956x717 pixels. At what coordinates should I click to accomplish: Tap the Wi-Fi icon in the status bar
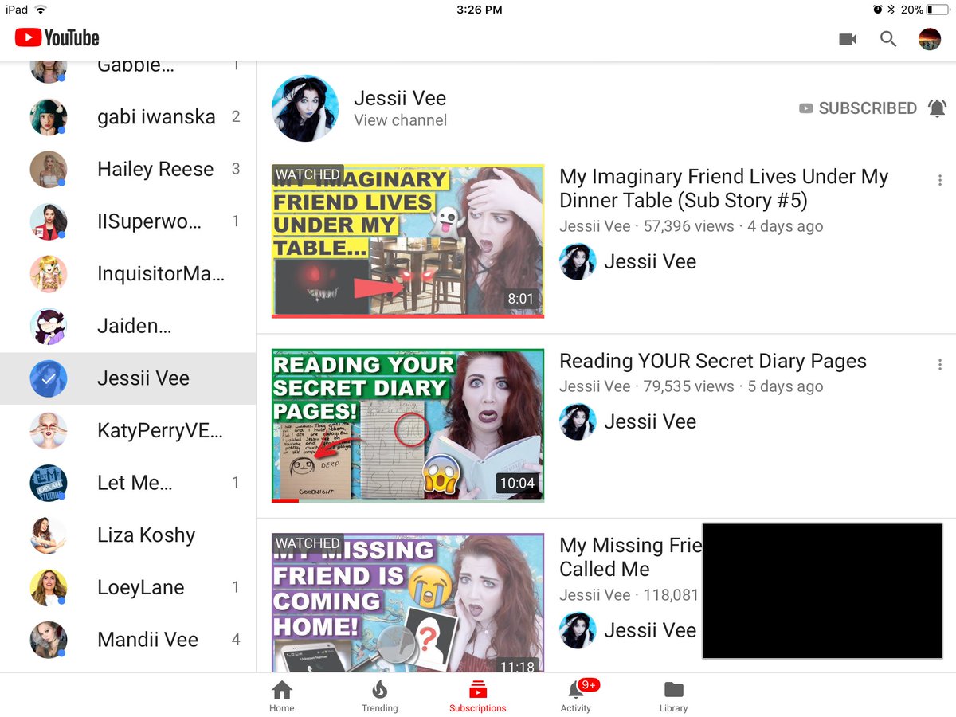[40, 10]
